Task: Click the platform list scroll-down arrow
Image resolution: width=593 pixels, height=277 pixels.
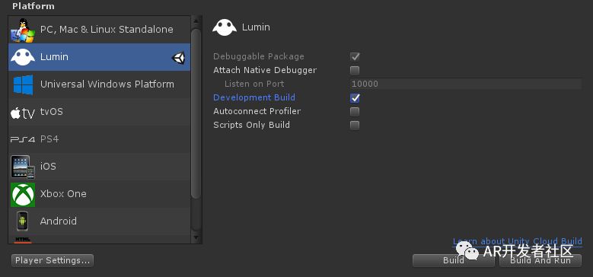Action: [196, 237]
